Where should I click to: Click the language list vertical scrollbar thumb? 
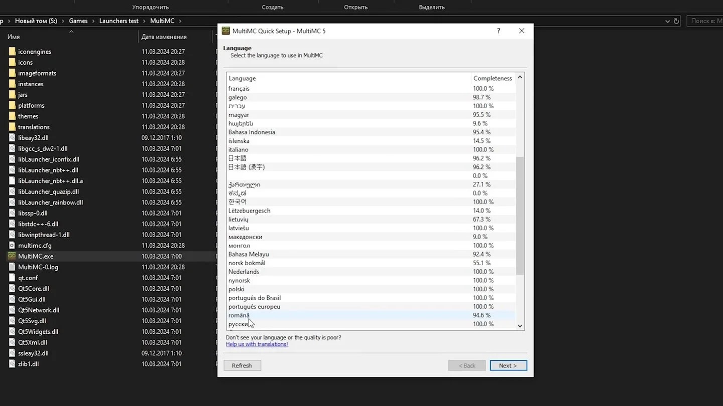coord(520,216)
